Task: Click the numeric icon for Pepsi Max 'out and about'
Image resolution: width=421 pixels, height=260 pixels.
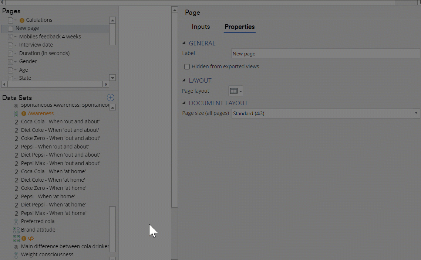Action: point(16,164)
